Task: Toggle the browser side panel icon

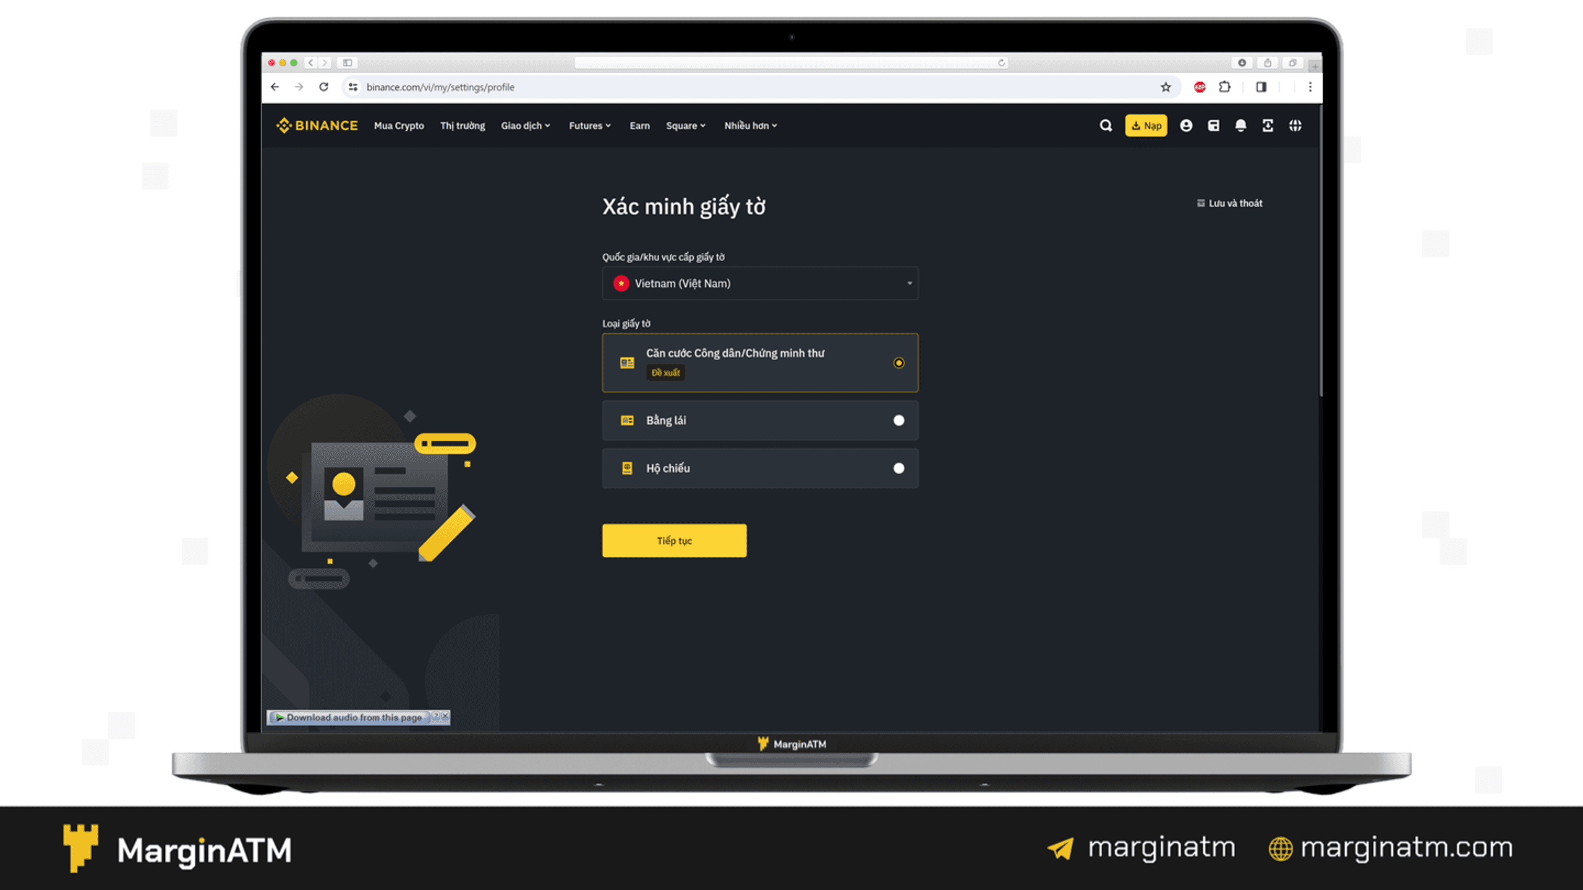Action: 1261,87
